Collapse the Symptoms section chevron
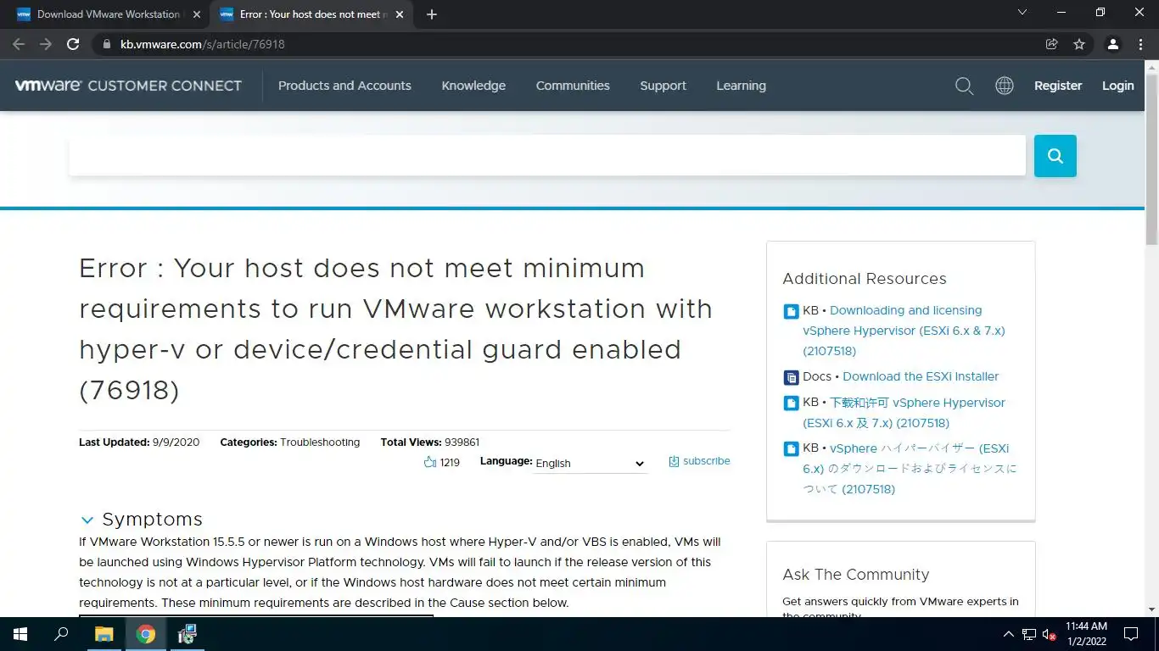This screenshot has height=651, width=1159. point(87,520)
